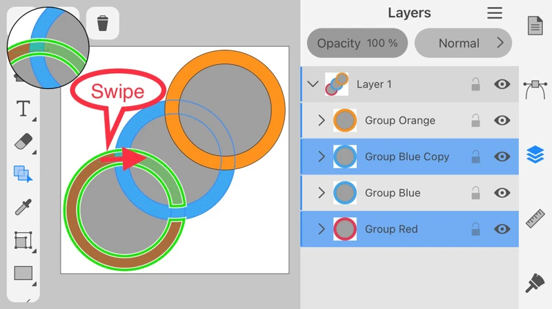Lock the Group Blue layer

(475, 193)
